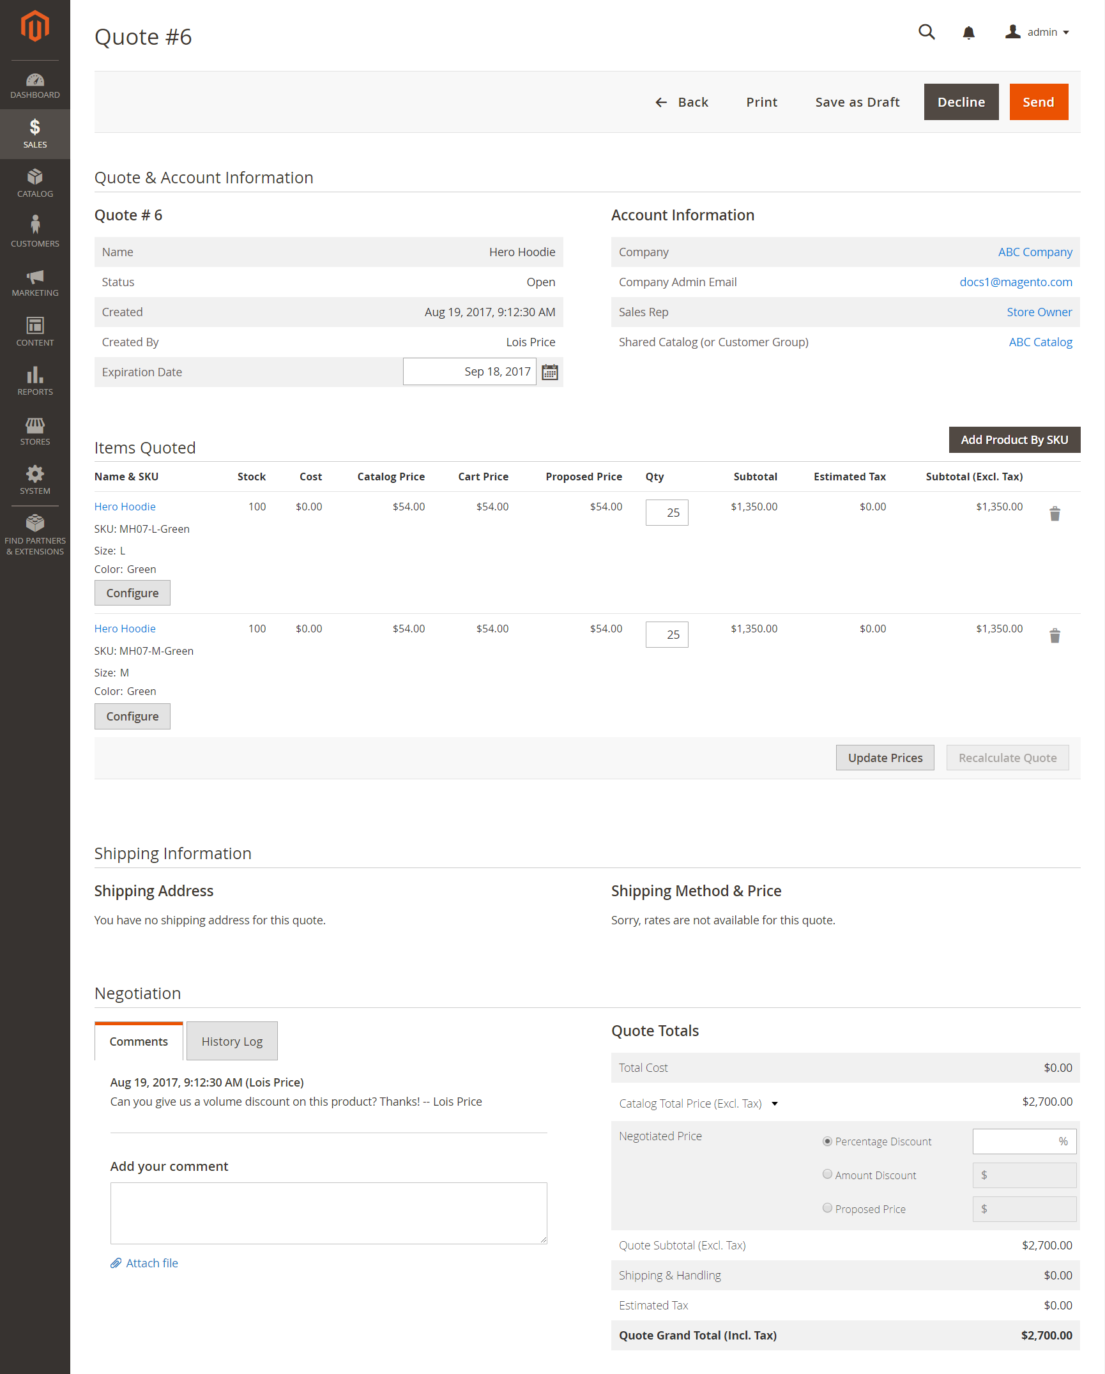Click the Add your comment text area
The image size is (1105, 1374).
pyautogui.click(x=329, y=1213)
